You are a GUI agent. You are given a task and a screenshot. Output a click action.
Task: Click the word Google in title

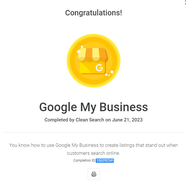58,107
